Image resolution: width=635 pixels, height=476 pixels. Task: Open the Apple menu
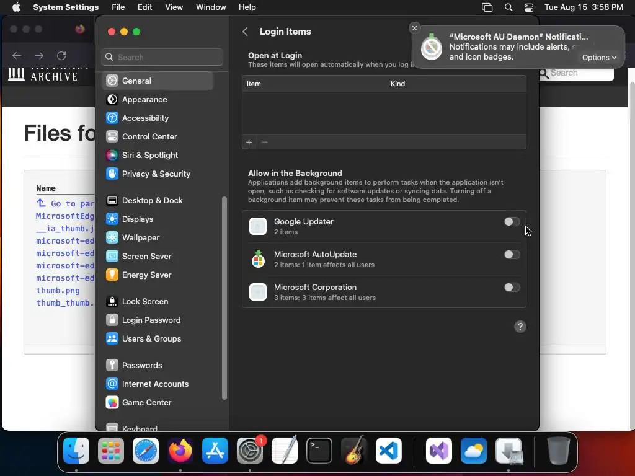16,7
